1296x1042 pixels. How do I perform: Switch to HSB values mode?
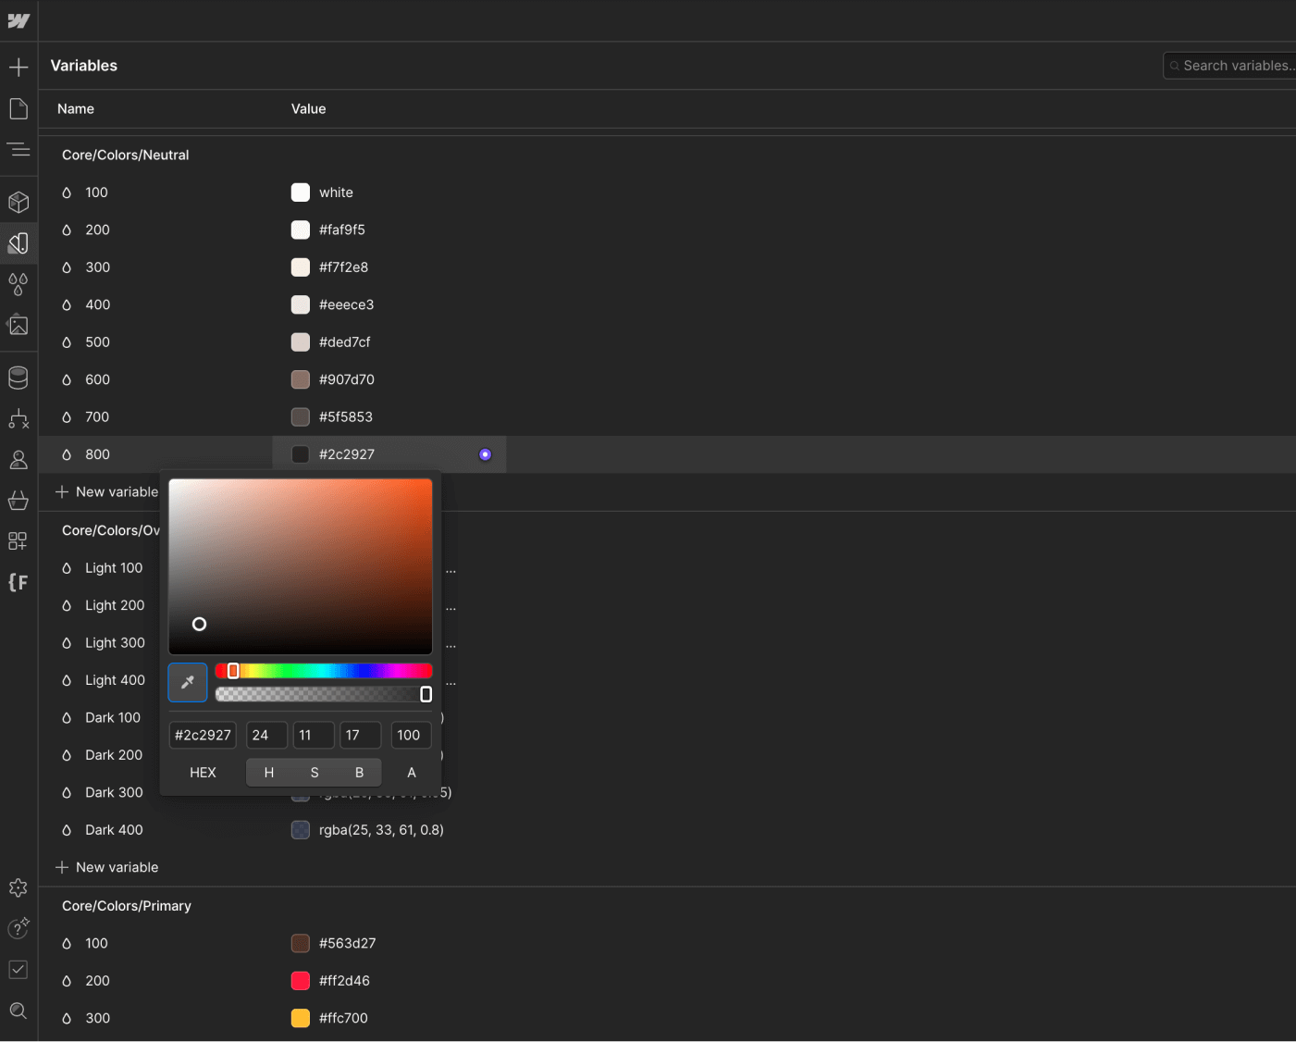314,772
